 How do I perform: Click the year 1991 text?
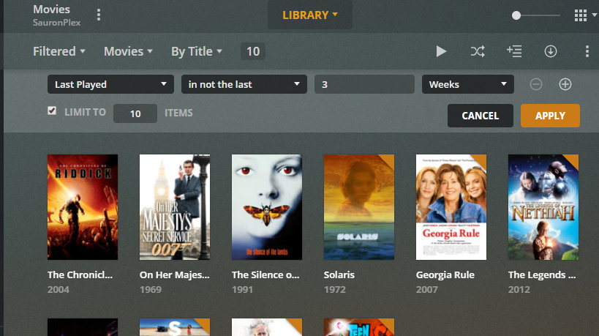pyautogui.click(x=242, y=289)
